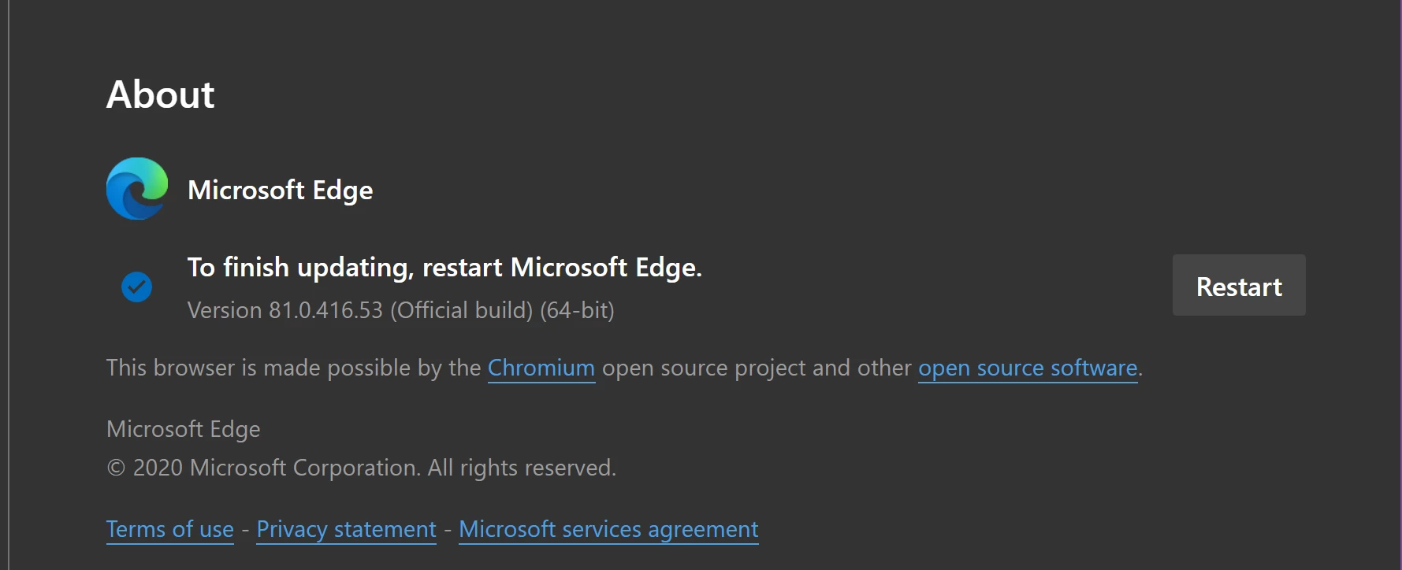Open the Microsoft services agreement link

click(608, 529)
